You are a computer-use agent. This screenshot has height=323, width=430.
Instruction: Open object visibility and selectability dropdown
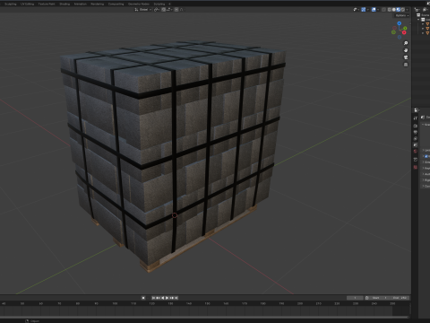(x=356, y=10)
